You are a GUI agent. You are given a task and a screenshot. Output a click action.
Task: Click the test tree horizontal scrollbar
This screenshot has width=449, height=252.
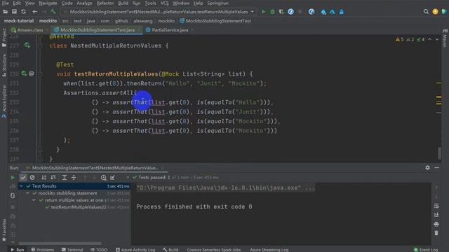pos(60,244)
